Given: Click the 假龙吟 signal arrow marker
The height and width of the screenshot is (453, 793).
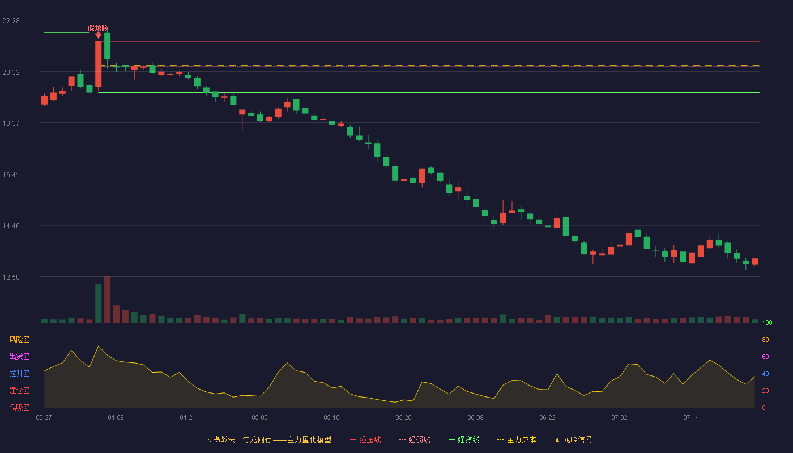Looking at the screenshot, I should [98, 35].
